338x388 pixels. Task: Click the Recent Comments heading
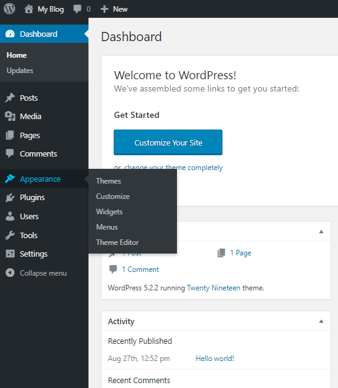pos(139,381)
